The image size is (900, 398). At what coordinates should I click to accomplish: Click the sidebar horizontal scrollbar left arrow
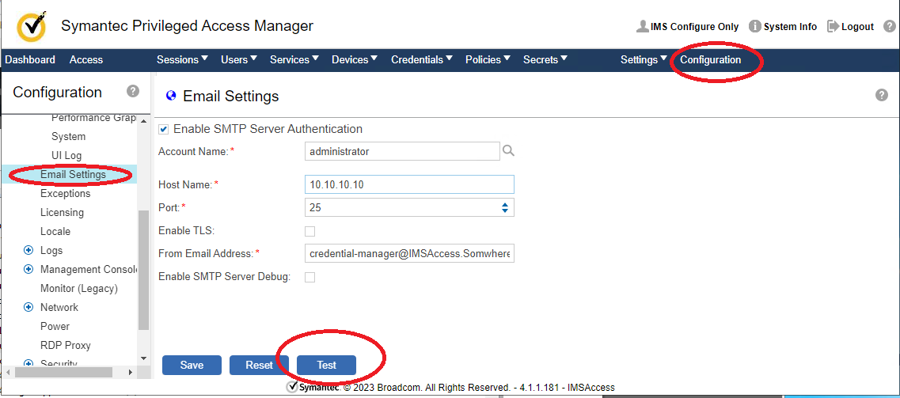(7, 372)
